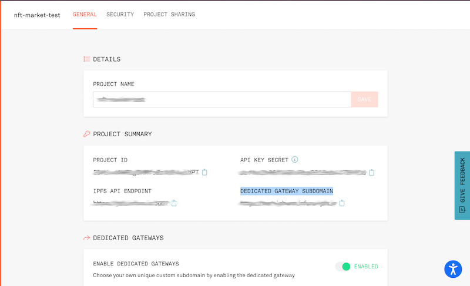Click the highlighted Dedicated Gateway Subdomain label
This screenshot has height=286, width=470.
point(287,191)
